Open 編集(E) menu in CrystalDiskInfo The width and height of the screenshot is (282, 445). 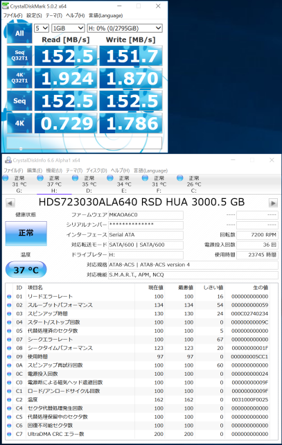35,171
